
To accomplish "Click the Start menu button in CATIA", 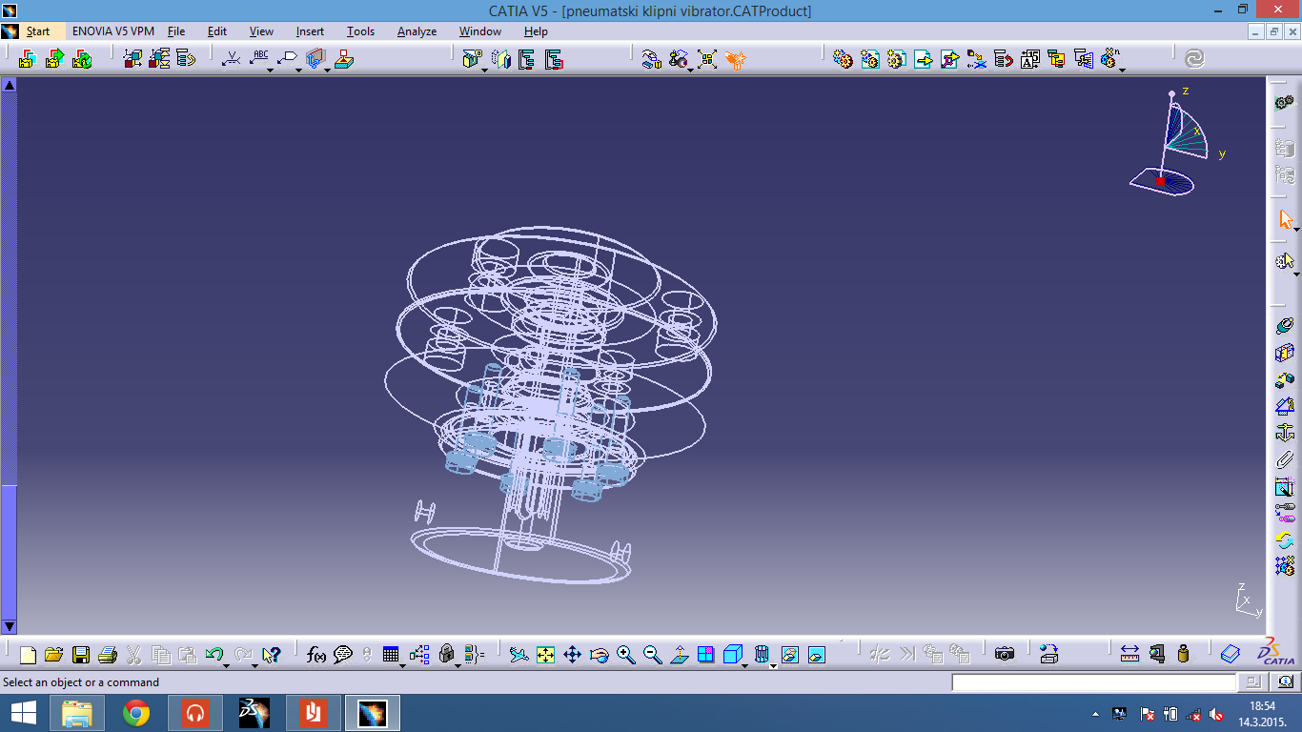I will (37, 31).
